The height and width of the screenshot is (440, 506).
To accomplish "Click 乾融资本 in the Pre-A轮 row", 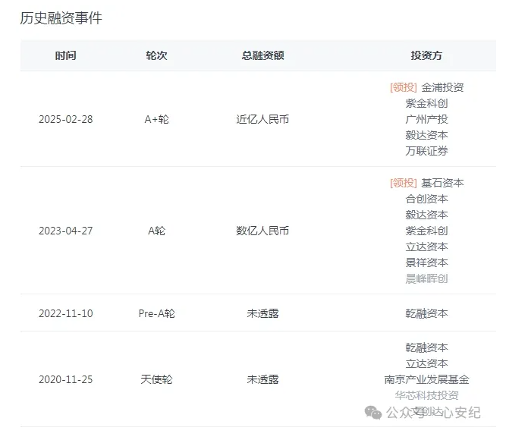I will [x=426, y=313].
